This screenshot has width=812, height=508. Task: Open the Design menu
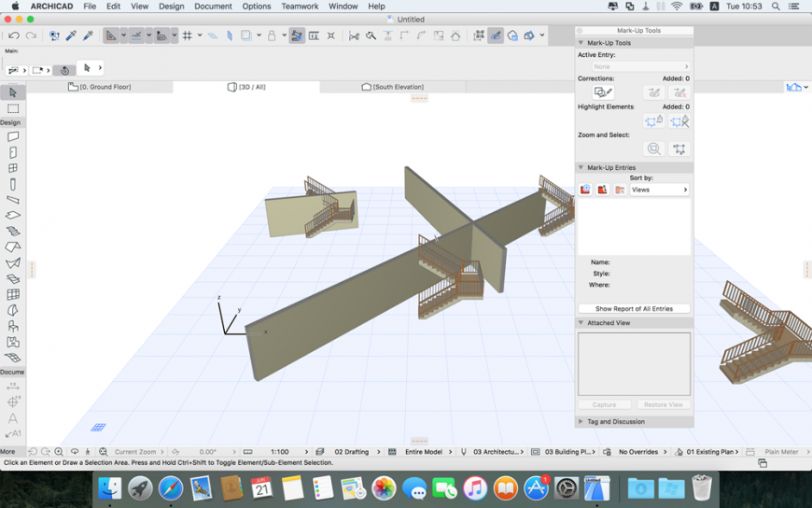pyautogui.click(x=172, y=7)
